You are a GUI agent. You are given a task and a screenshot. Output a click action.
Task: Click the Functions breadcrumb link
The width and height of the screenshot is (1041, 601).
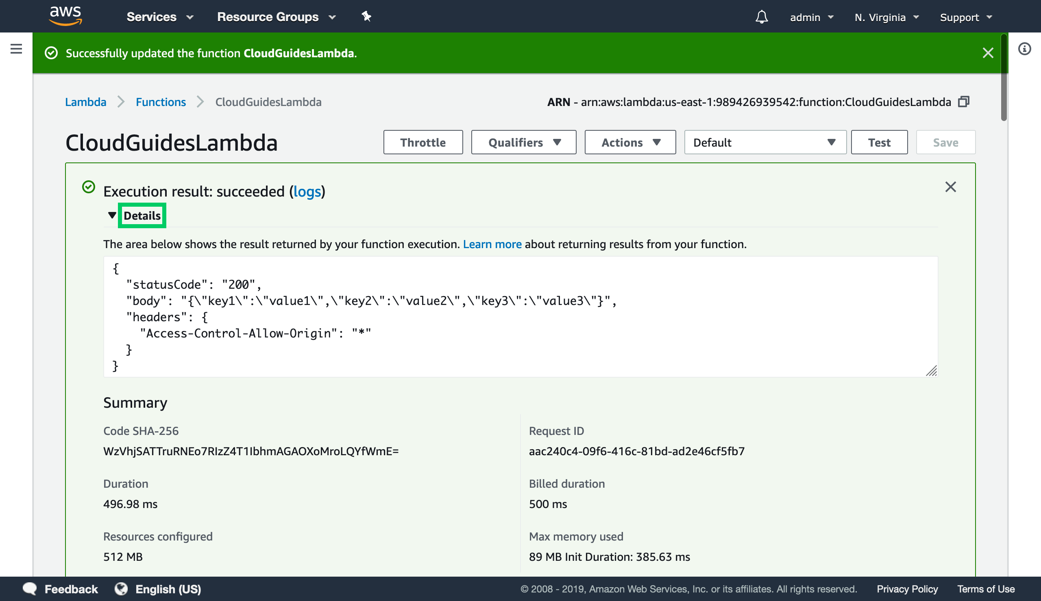pos(161,102)
